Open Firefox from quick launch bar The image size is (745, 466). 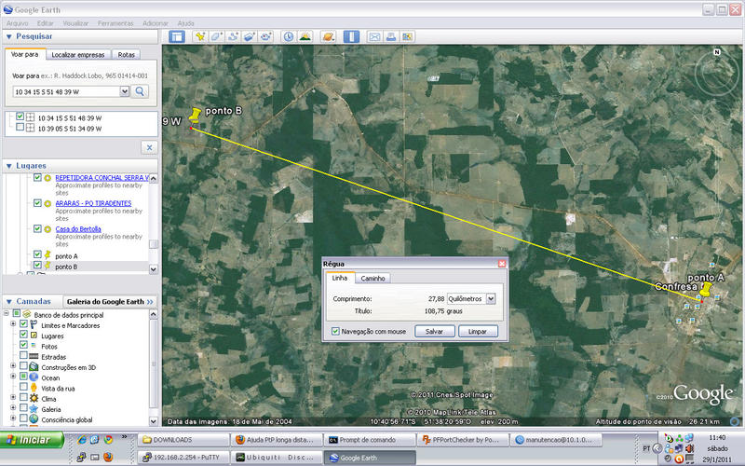point(108,458)
